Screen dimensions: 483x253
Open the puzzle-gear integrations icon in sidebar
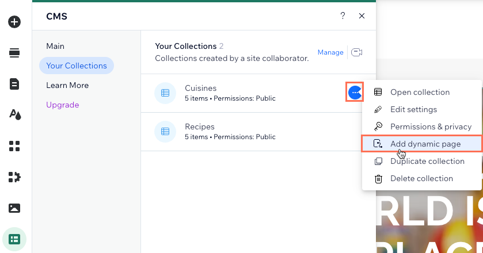(x=14, y=177)
